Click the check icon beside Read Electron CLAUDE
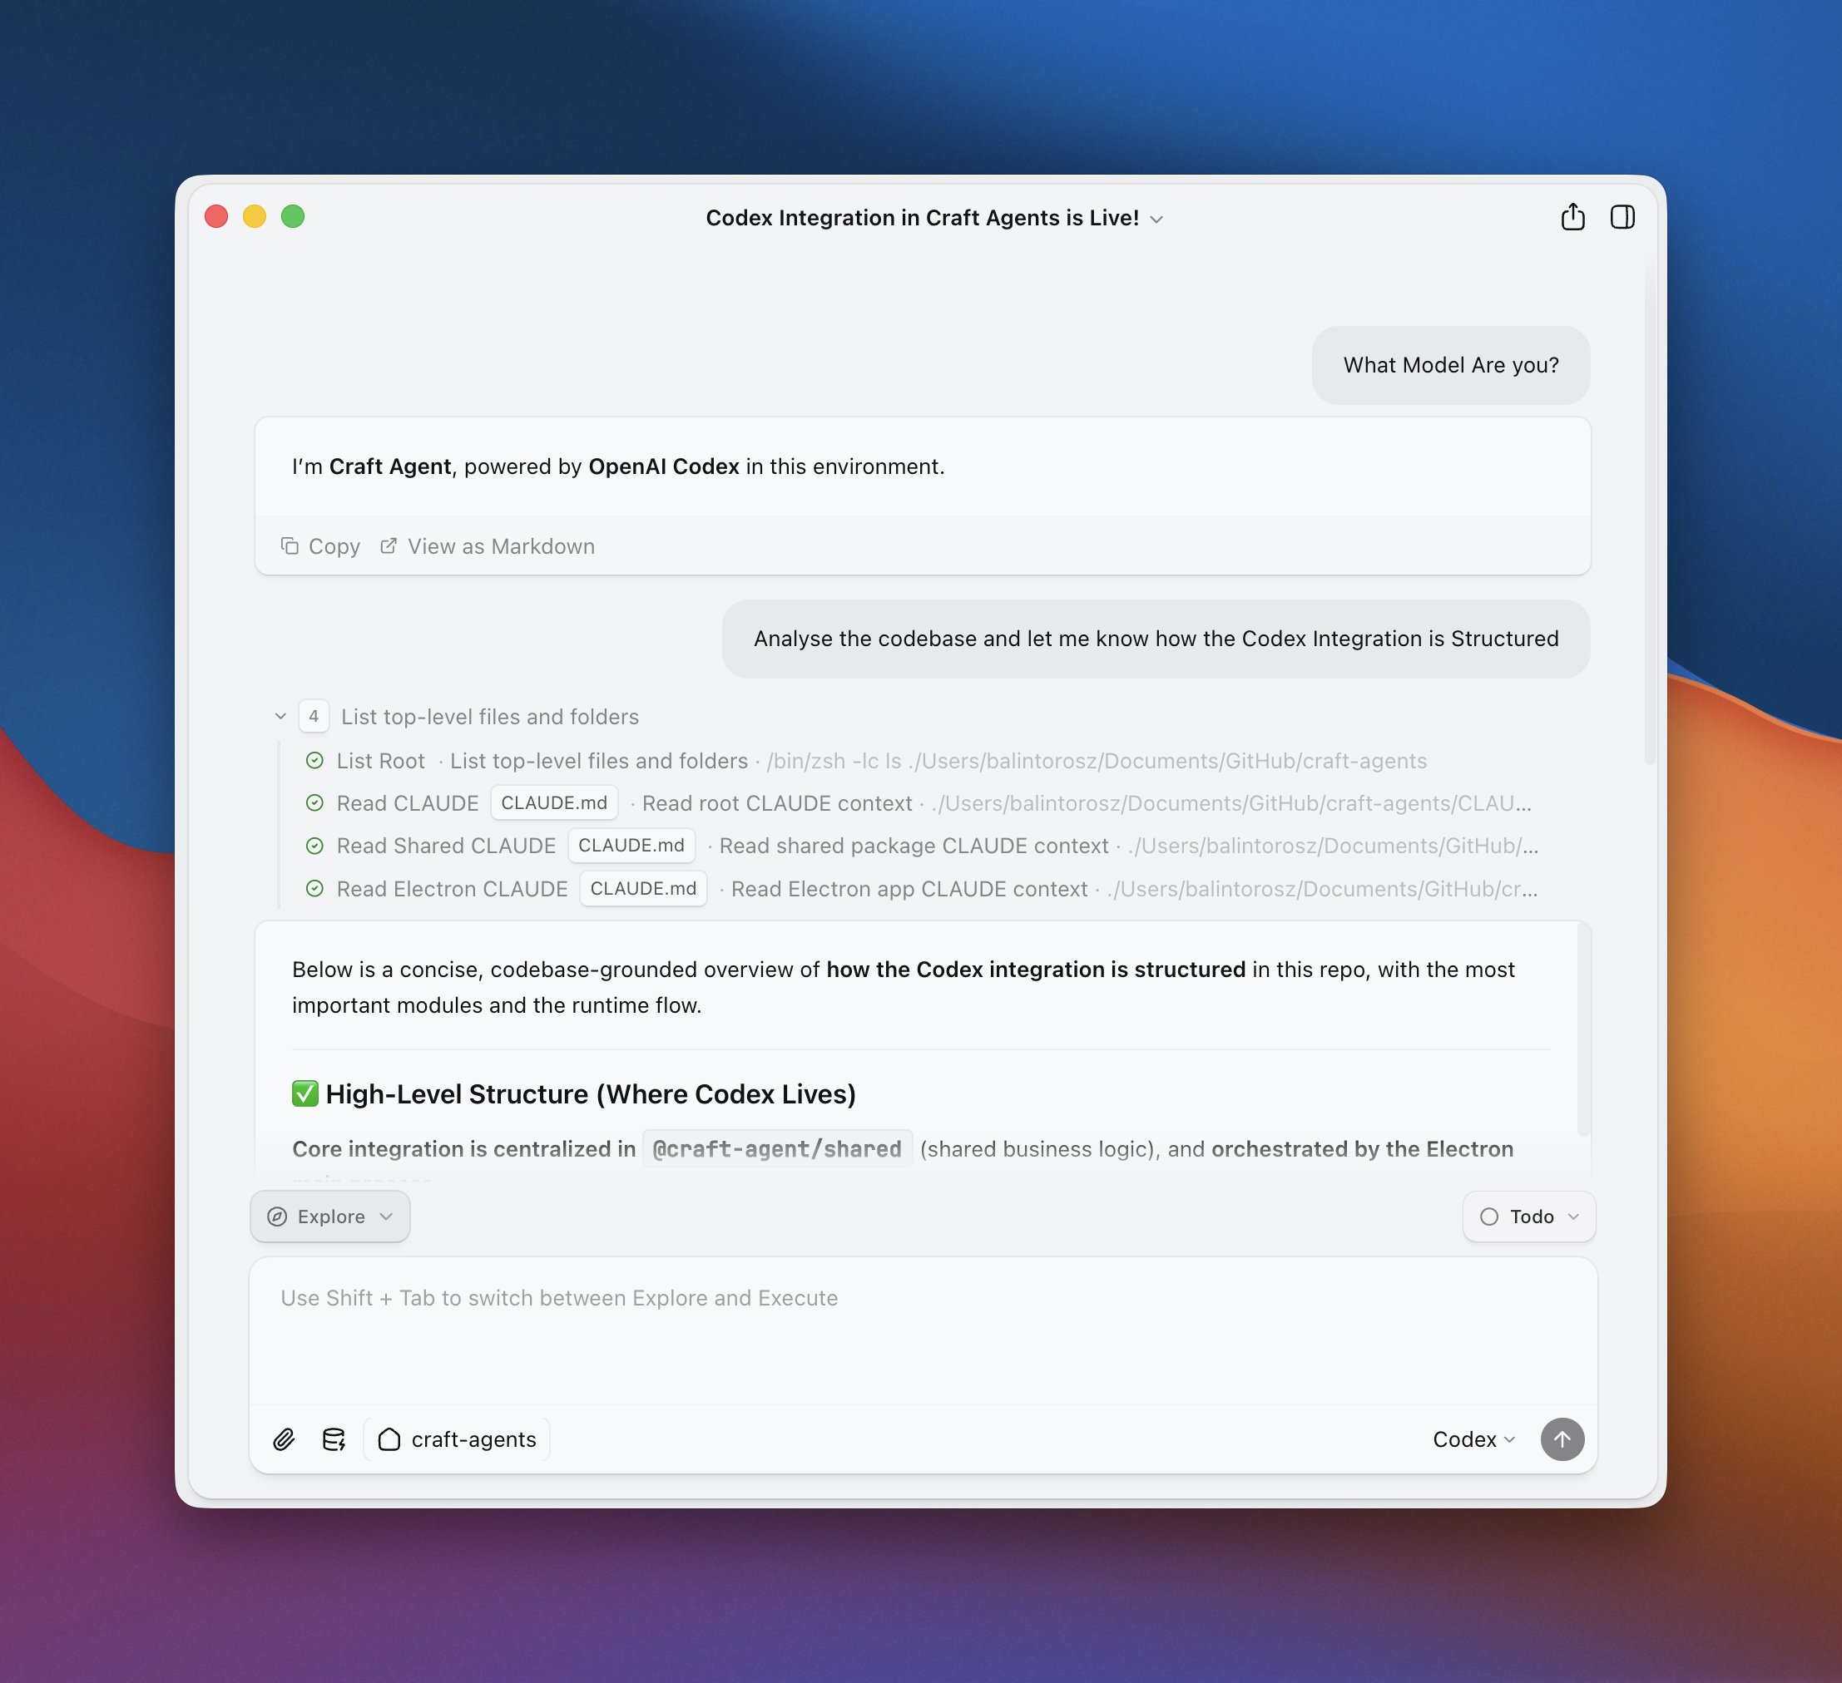 (x=314, y=889)
